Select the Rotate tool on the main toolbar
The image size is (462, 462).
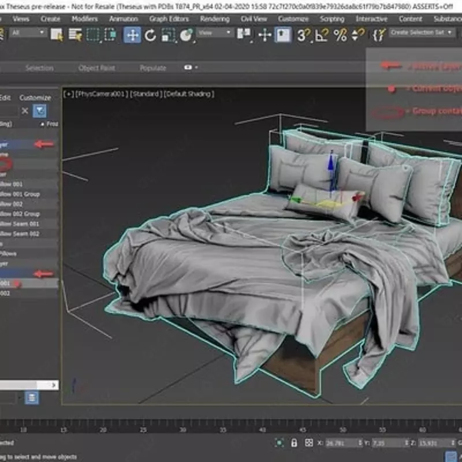149,36
